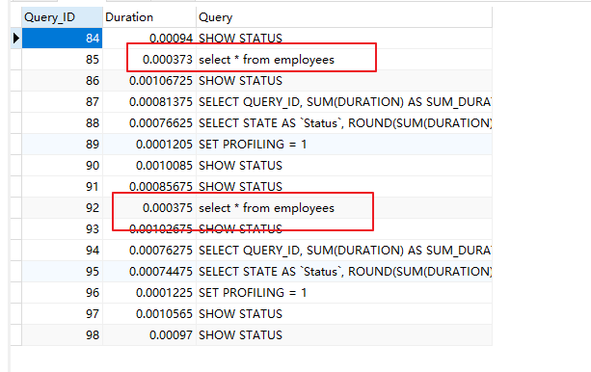Select SET PROFILING = 1 in row 89

[253, 145]
